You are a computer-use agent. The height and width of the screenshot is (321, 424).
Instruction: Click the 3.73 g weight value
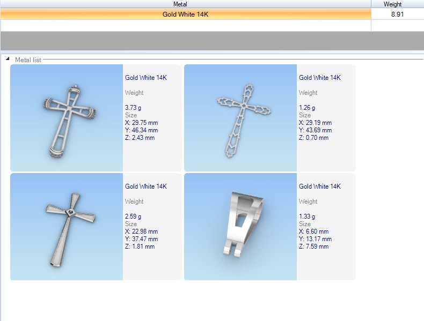click(x=133, y=108)
